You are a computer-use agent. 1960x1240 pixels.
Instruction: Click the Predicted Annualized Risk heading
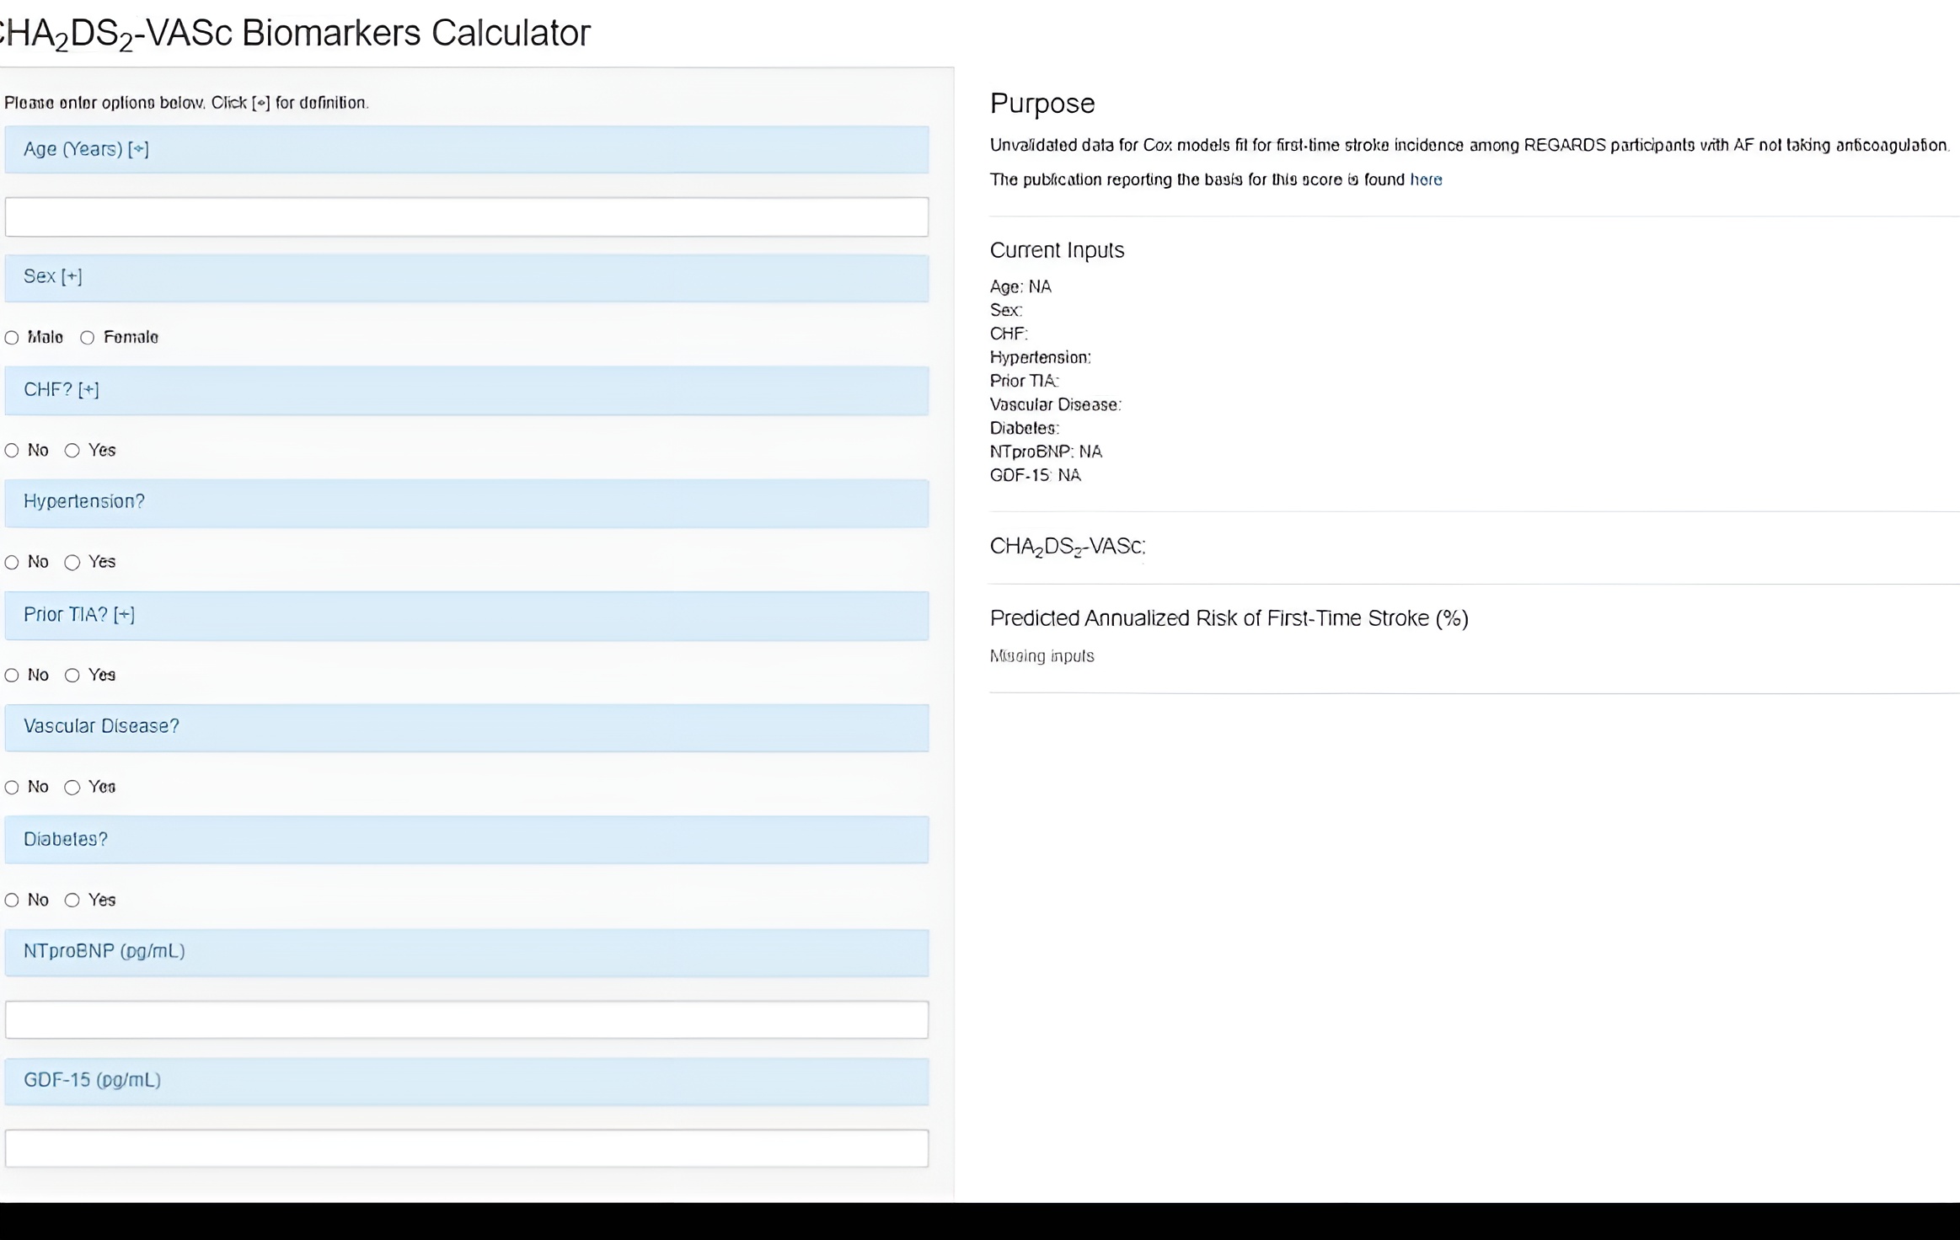point(1229,619)
